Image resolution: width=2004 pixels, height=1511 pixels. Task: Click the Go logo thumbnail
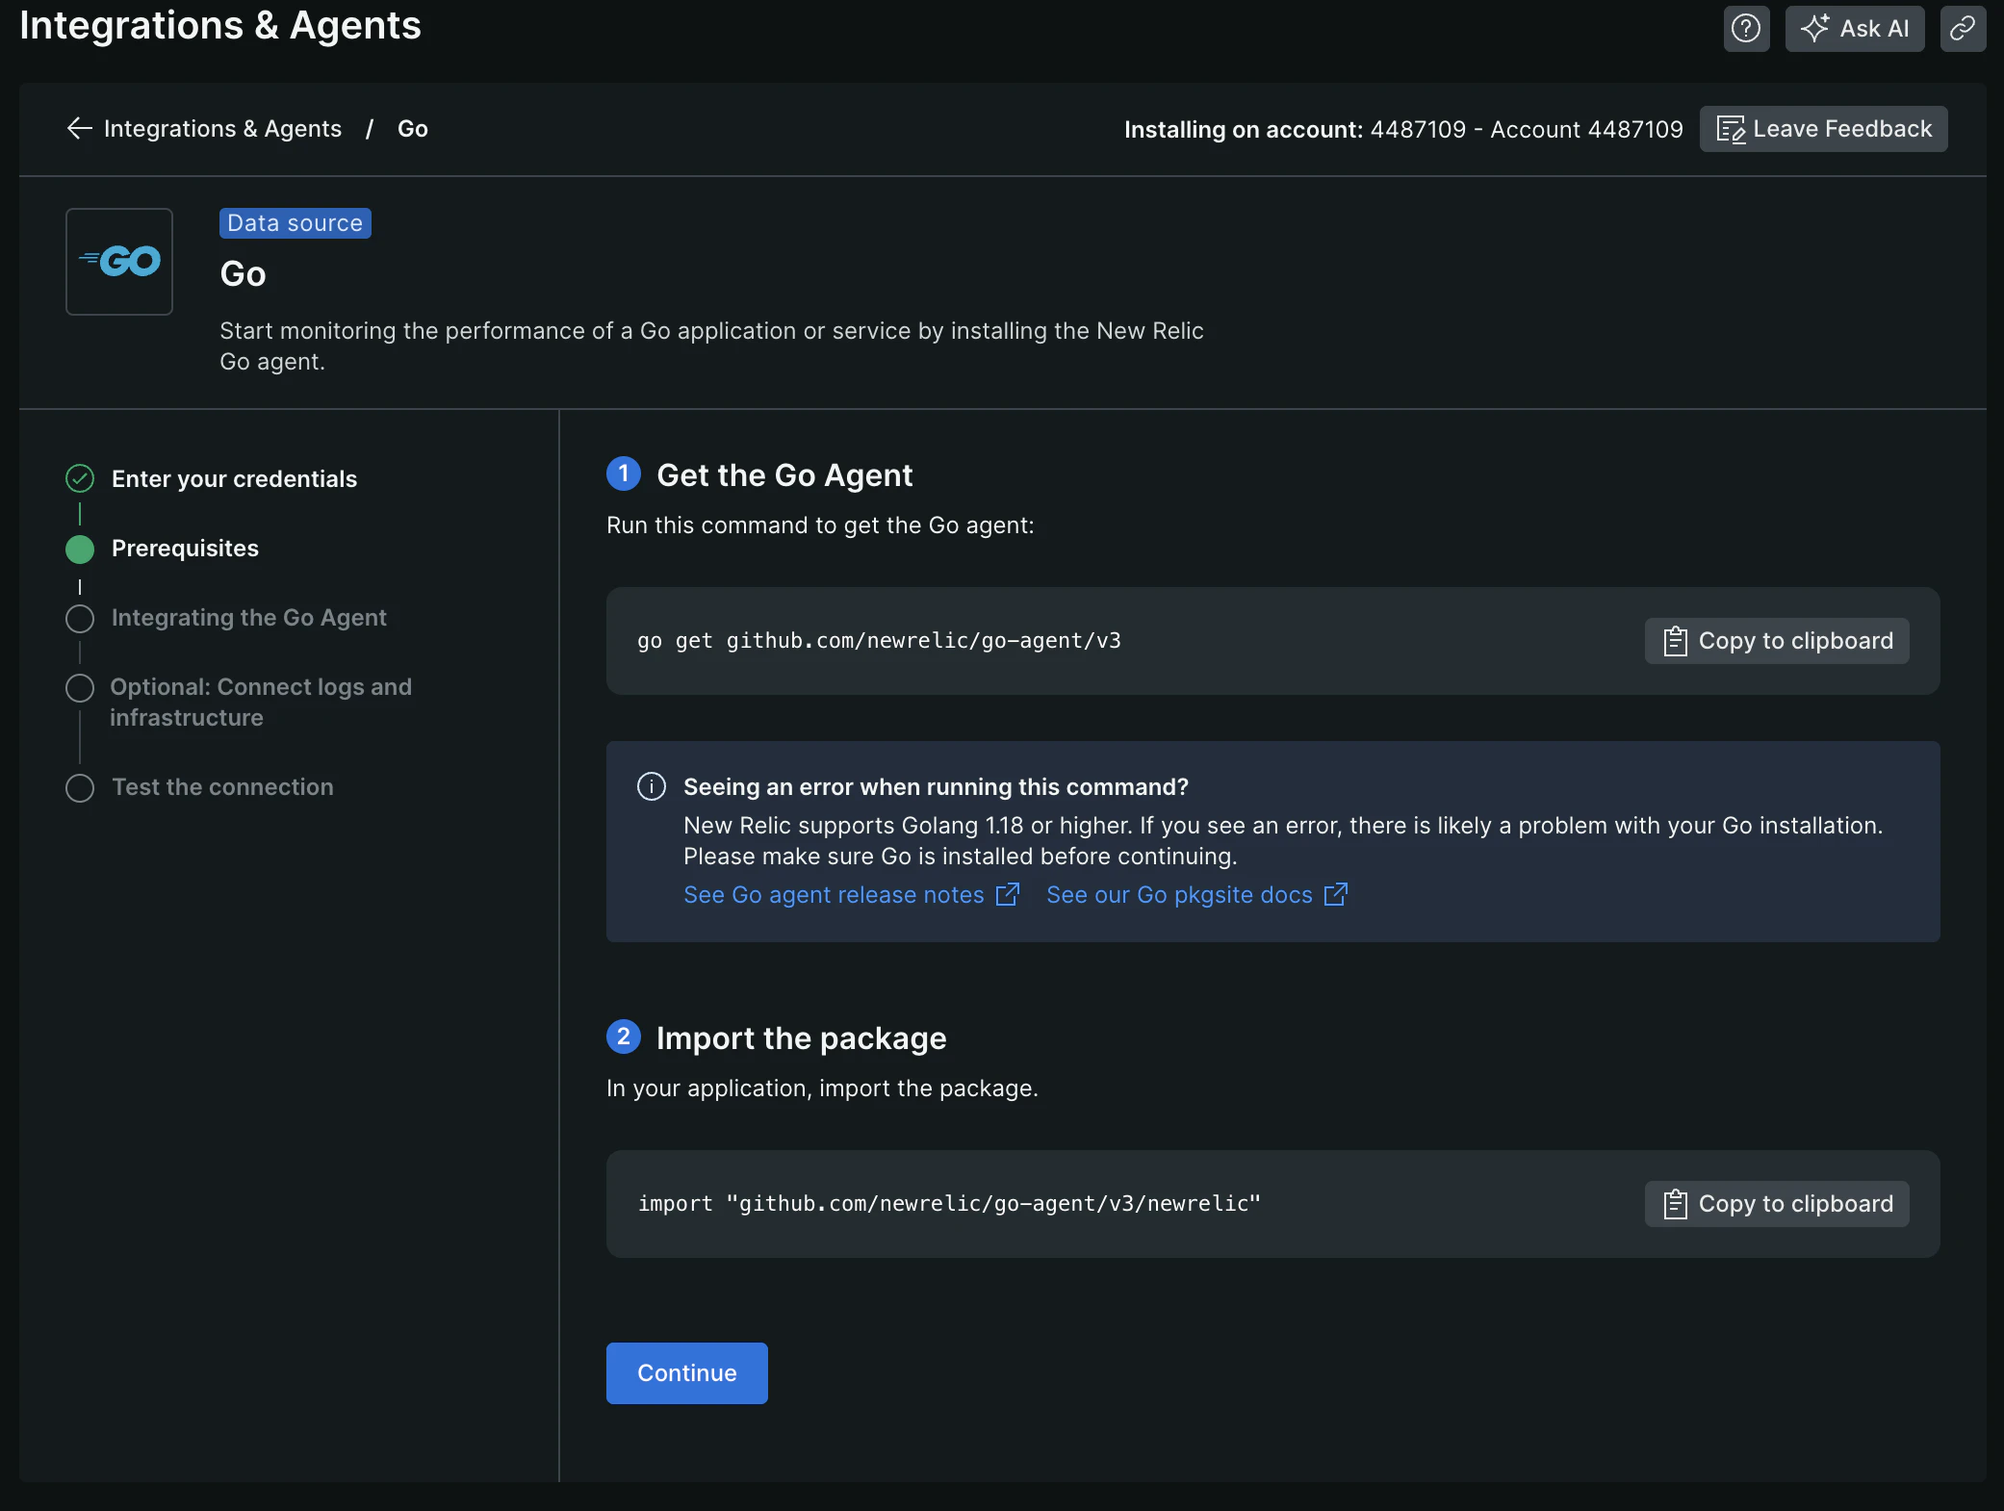119,262
